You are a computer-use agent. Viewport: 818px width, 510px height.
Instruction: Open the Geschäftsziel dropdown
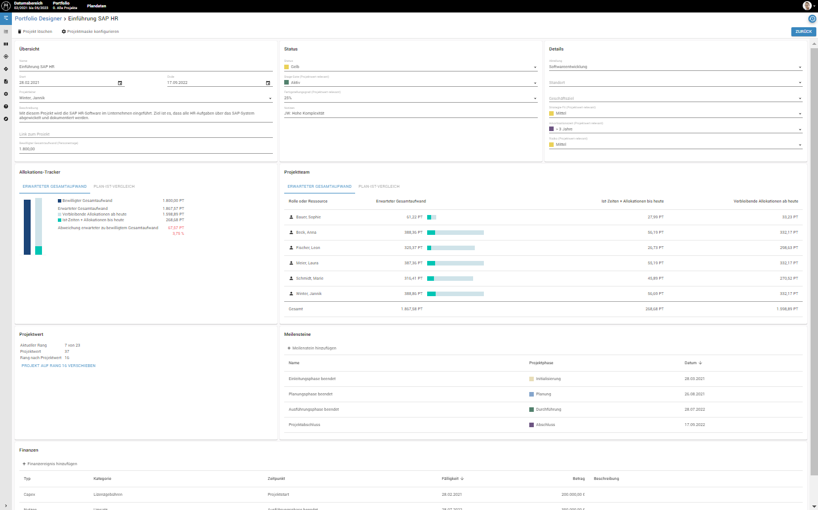point(676,98)
